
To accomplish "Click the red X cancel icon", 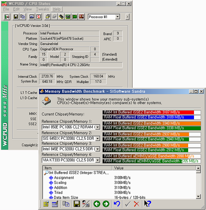I will pyautogui.click(x=137, y=204).
